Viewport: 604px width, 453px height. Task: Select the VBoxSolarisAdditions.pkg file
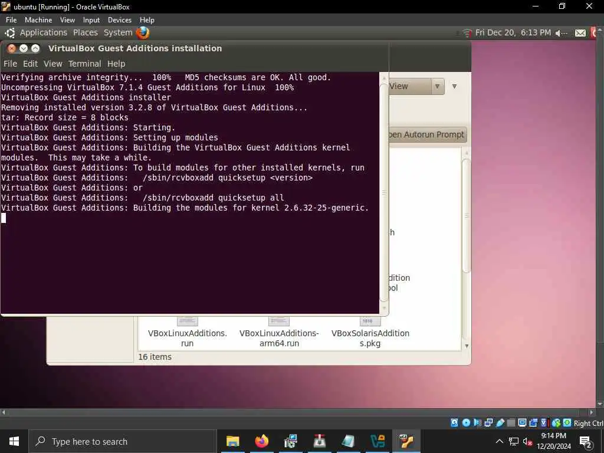click(x=370, y=332)
